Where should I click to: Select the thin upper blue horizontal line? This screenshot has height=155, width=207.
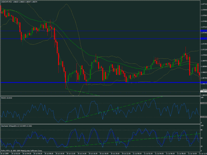pyautogui.click(x=100, y=31)
